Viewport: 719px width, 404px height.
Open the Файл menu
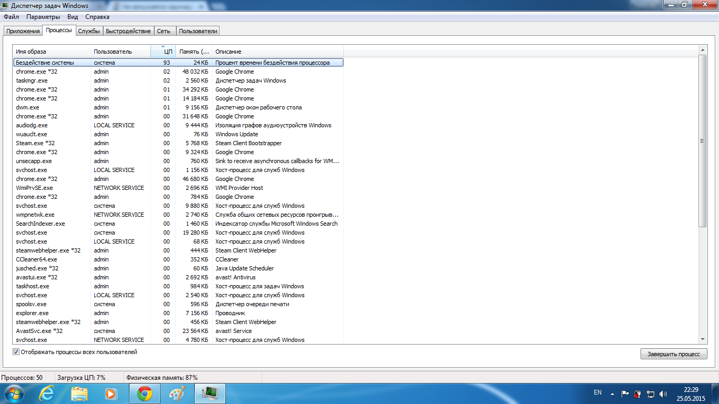(x=11, y=17)
